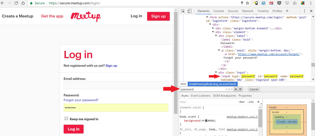
Task: Switch to the Elements tab
Action: (x=203, y=11)
